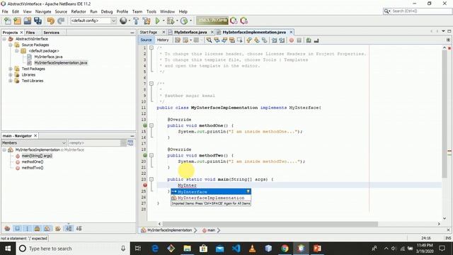453x255 pixels.
Task: Toggle Sort by Source in the Navigator
Action: tap(79, 228)
